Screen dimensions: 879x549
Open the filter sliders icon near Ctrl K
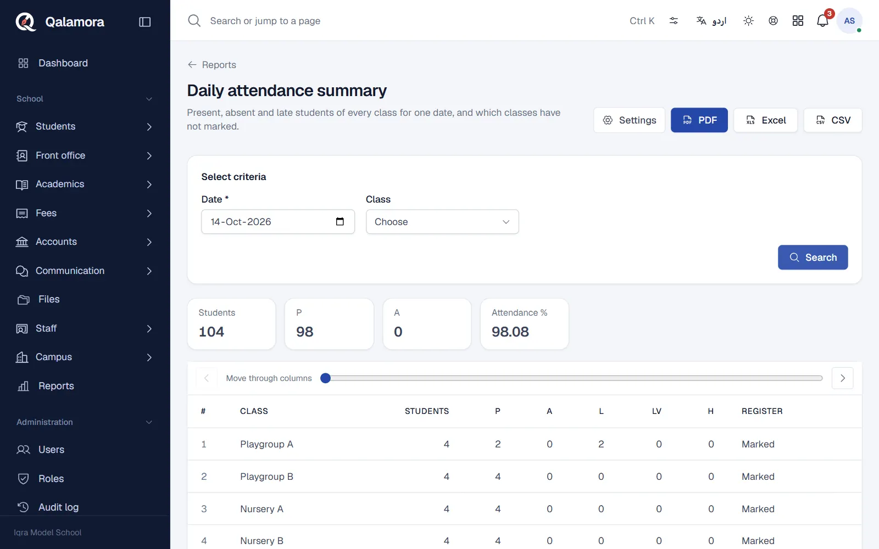click(674, 21)
